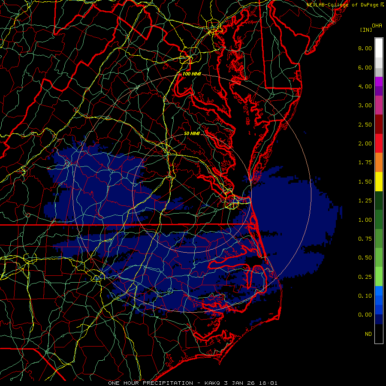Click the 0.25 legend value
Viewport: 386px width, 386px height.
(x=365, y=277)
